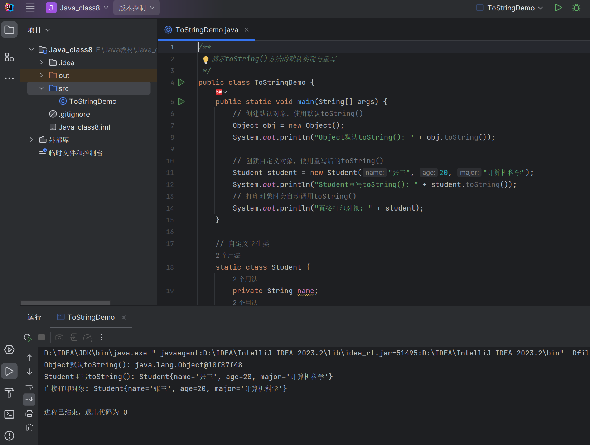Click the camera dump threads icon
The width and height of the screenshot is (590, 445).
[x=59, y=337]
